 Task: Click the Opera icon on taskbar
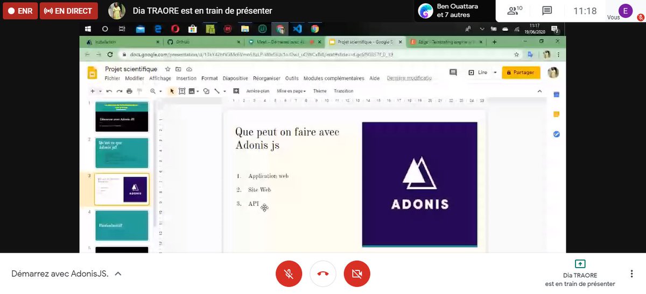(x=175, y=28)
